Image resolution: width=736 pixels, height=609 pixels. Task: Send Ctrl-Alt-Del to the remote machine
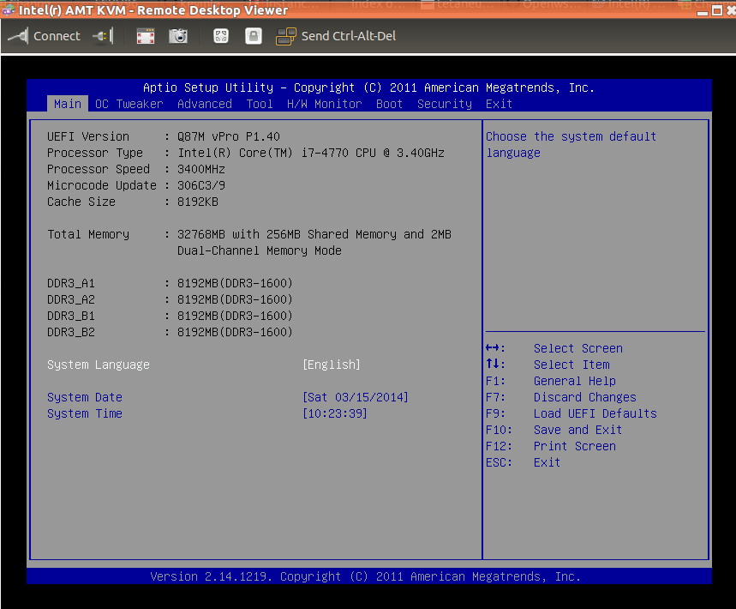[336, 36]
